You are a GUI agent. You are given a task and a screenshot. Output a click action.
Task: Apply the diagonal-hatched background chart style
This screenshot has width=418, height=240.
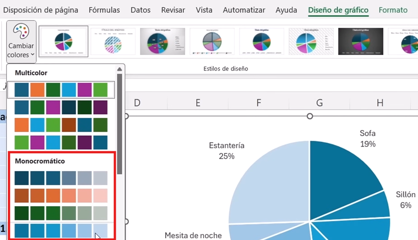[311, 41]
